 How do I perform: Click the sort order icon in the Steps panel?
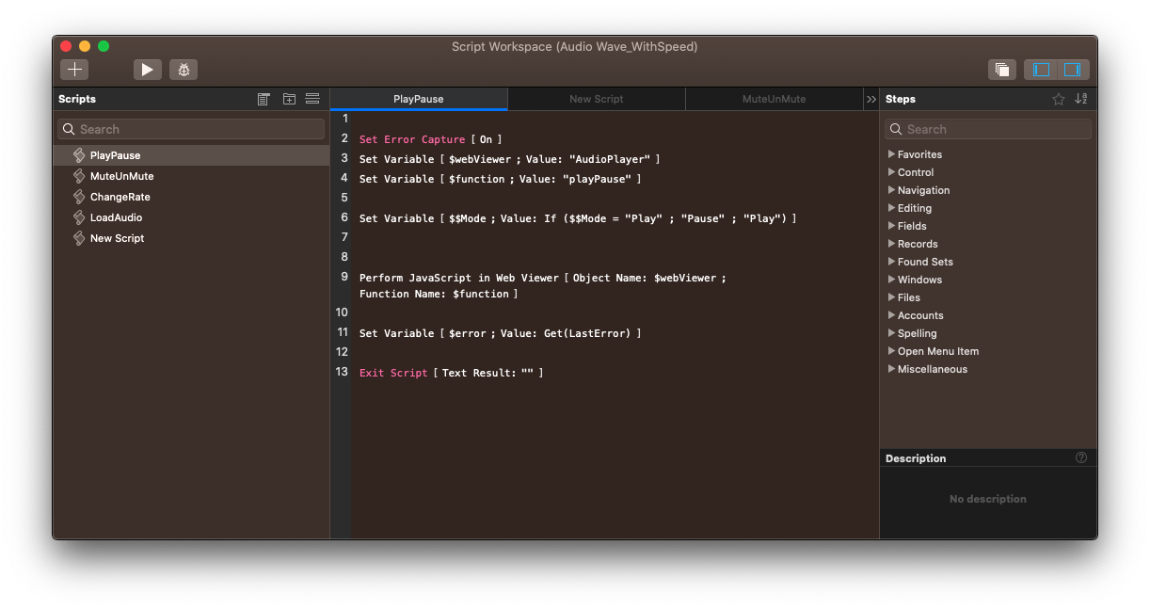1081,99
